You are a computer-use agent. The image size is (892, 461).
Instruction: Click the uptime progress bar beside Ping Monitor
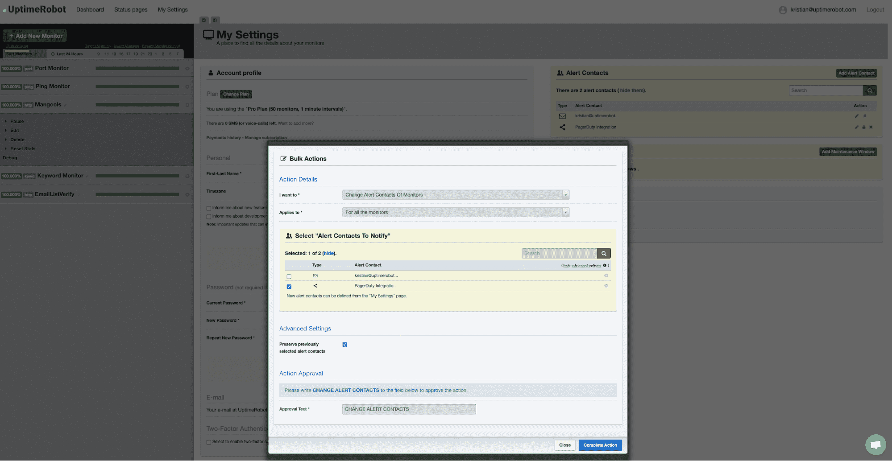(x=137, y=86)
